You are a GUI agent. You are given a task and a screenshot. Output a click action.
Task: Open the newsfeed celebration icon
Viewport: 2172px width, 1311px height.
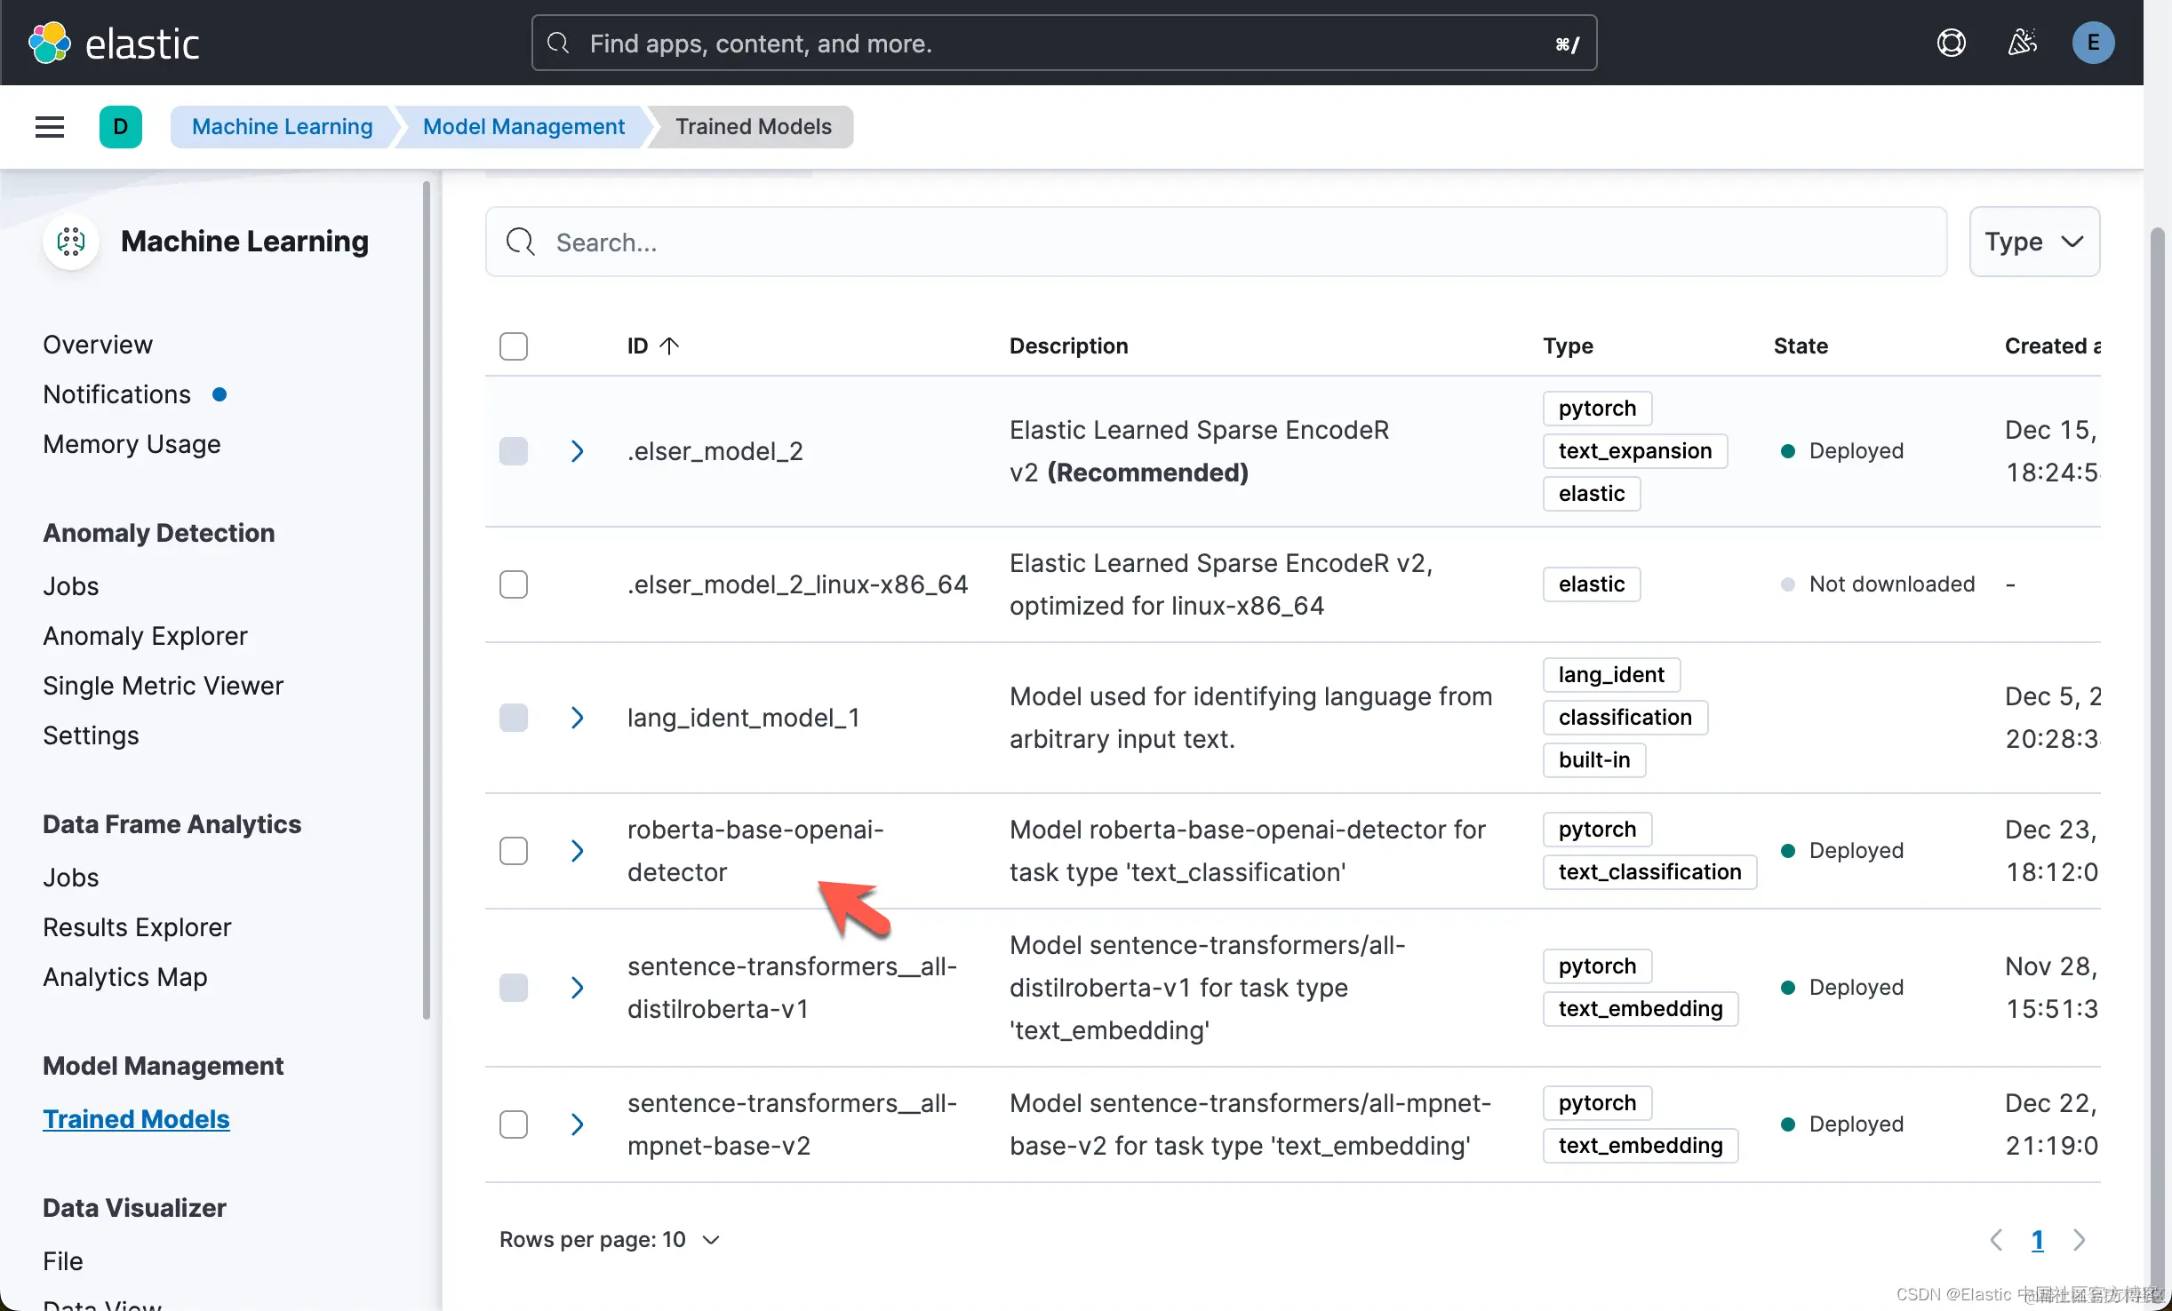coord(2022,43)
